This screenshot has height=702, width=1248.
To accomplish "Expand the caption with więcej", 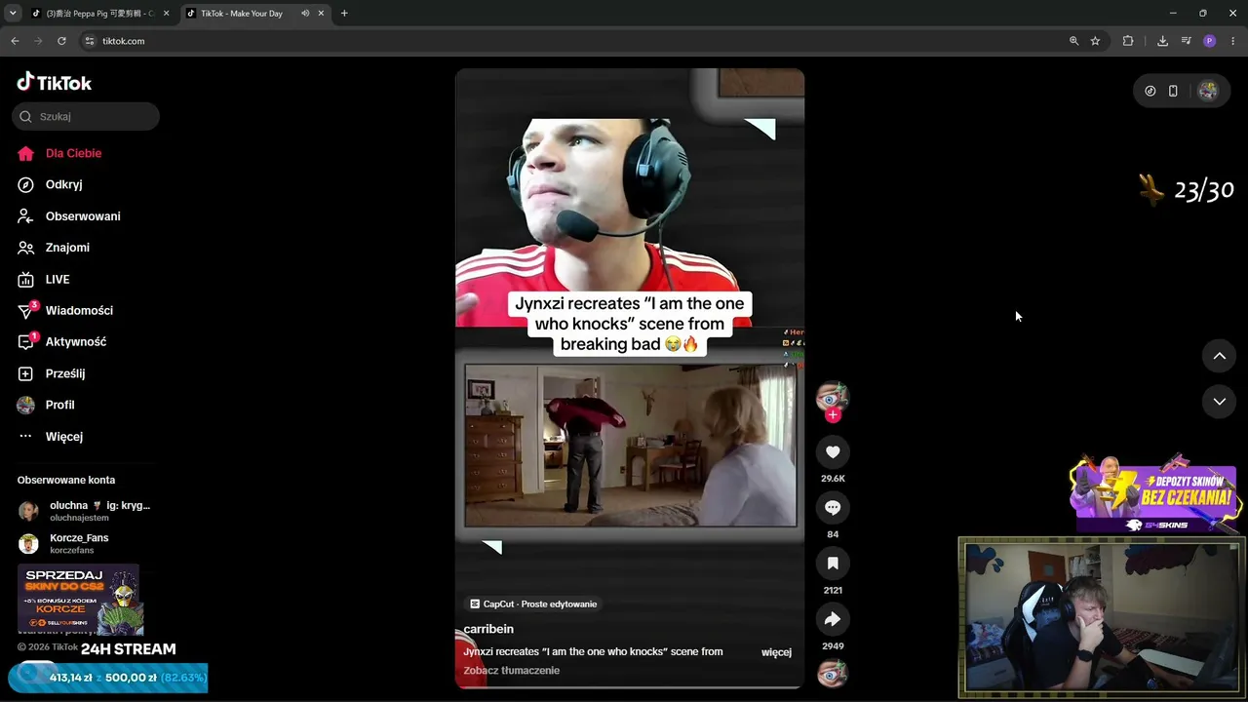I will pos(776,652).
